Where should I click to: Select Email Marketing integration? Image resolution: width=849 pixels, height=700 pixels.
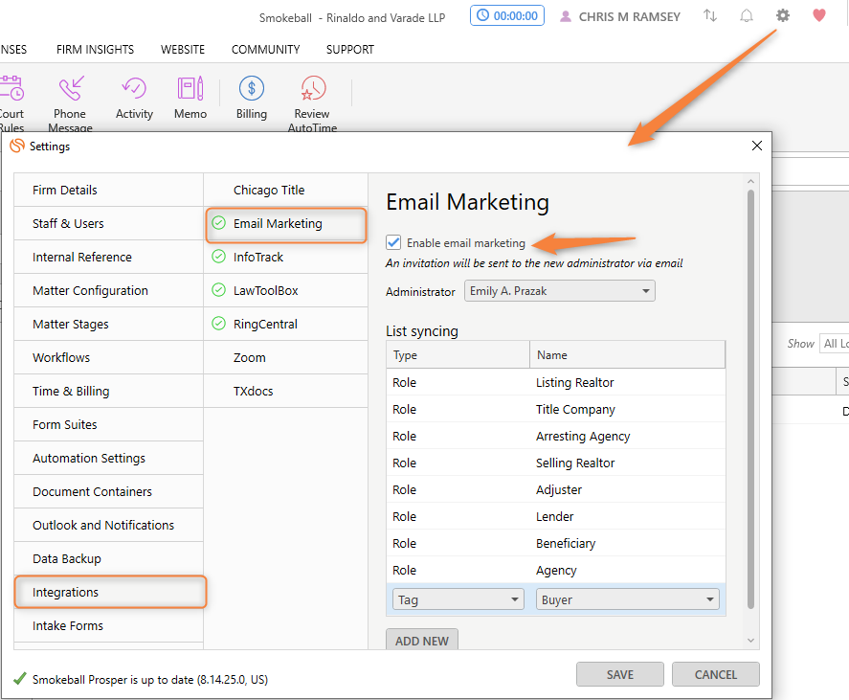click(x=286, y=224)
